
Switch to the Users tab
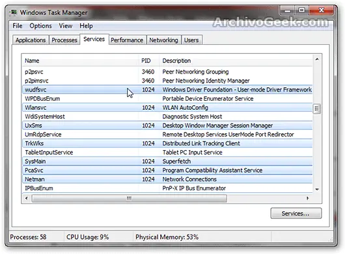click(x=191, y=40)
